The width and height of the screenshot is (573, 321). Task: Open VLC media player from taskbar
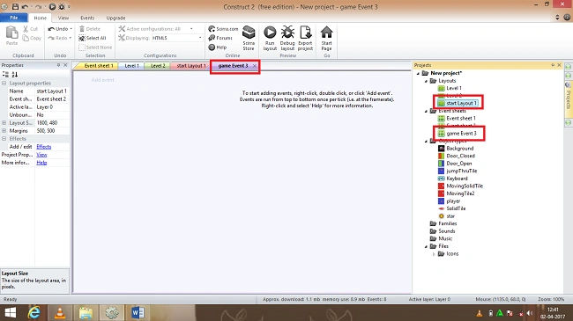pyautogui.click(x=60, y=312)
